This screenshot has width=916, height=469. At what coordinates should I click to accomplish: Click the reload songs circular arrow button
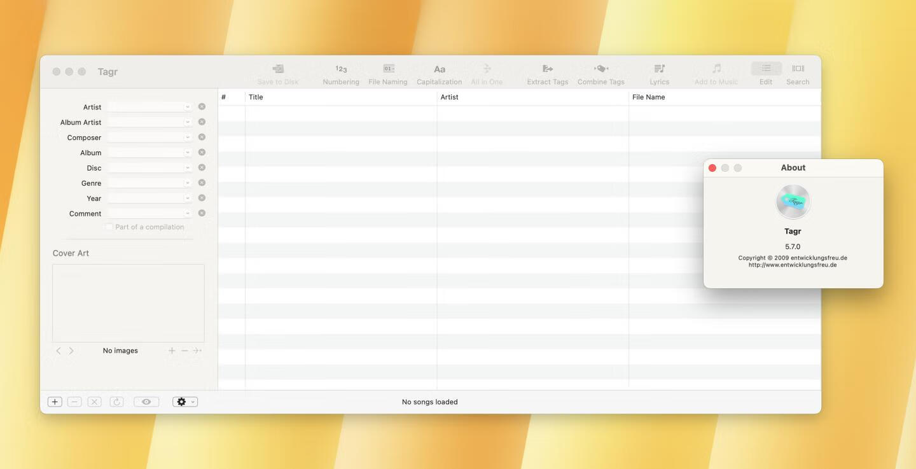click(116, 402)
